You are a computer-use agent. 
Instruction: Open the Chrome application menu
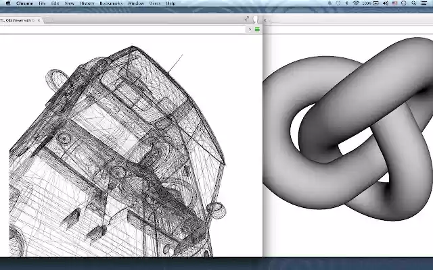[24, 3]
